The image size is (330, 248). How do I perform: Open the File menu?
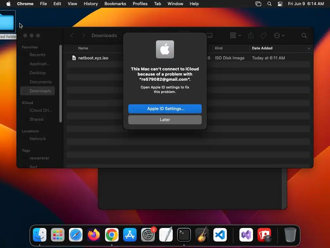click(x=44, y=4)
